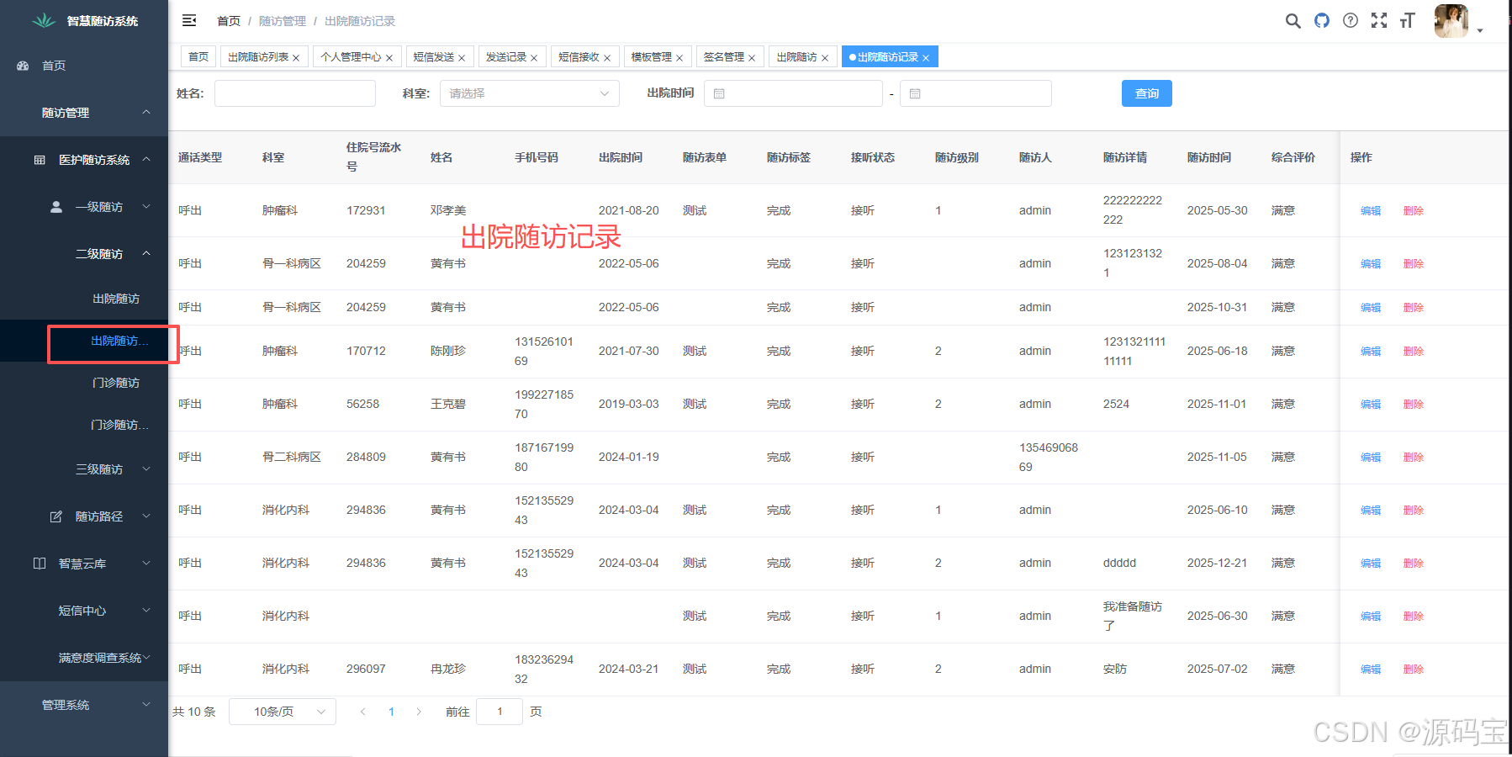Close the 短信发送 tab
Screen dimensions: 1512x757
point(462,58)
